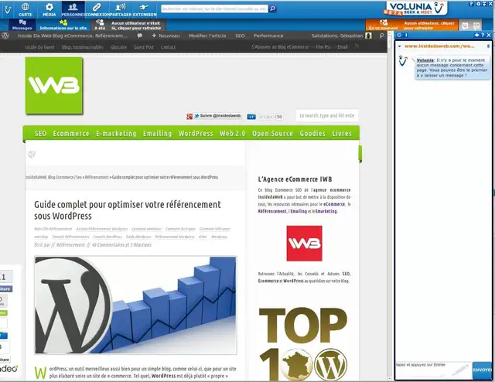The height and width of the screenshot is (382, 495).
Task: Click Modifier l'article in admin bar
Action: coord(207,36)
